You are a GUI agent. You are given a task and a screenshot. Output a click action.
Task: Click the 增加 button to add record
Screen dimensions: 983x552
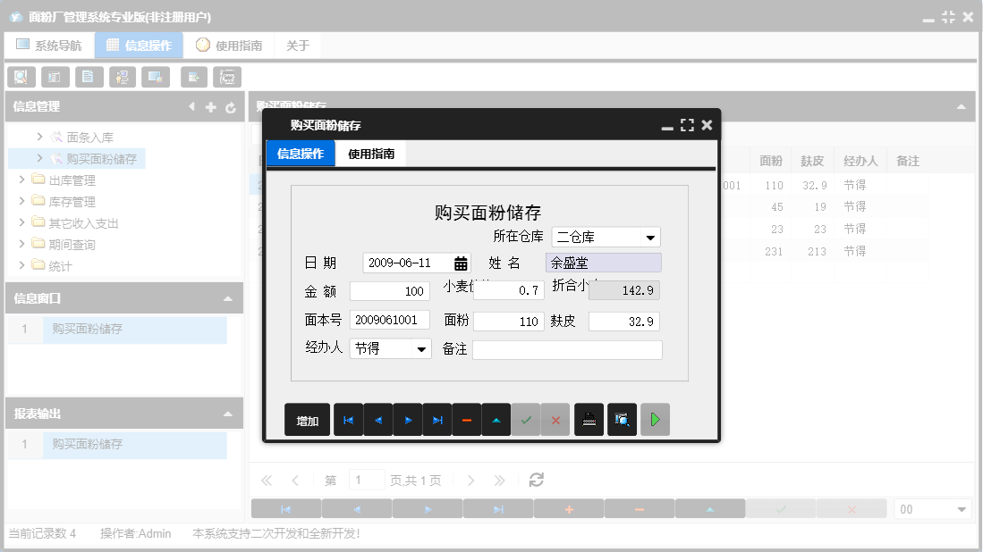306,419
